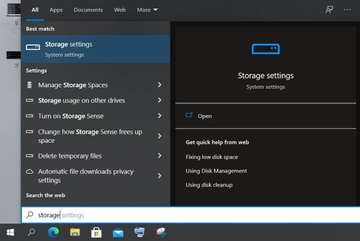Click drive icon beside Storage usage on other drives
This screenshot has width=360, height=241.
point(29,101)
